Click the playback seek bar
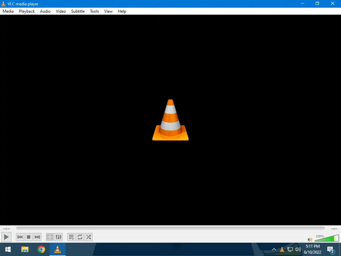Screen dimensions: 341x256 pyautogui.click(x=170, y=228)
